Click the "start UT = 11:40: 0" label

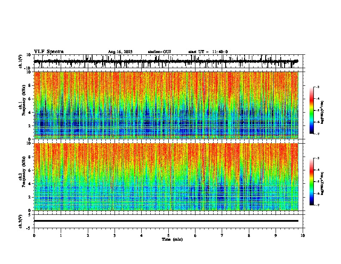click(208, 52)
